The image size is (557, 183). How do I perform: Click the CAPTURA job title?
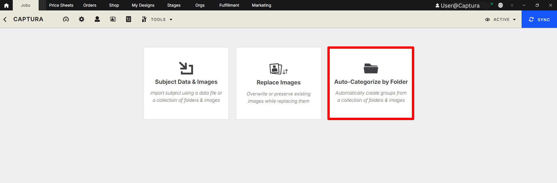coord(28,19)
